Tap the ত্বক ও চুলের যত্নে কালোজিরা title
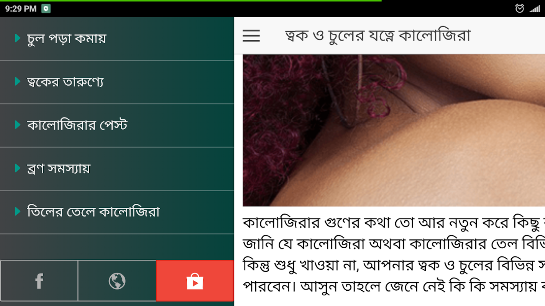Viewport: 545px width, 306px height. click(378, 36)
